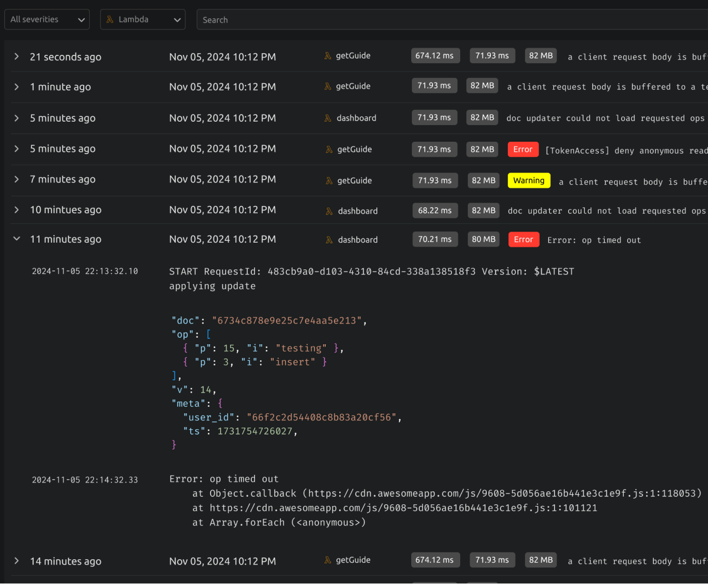Click the 68.22 ms duration badge
The height and width of the screenshot is (584, 708).
[x=435, y=210]
